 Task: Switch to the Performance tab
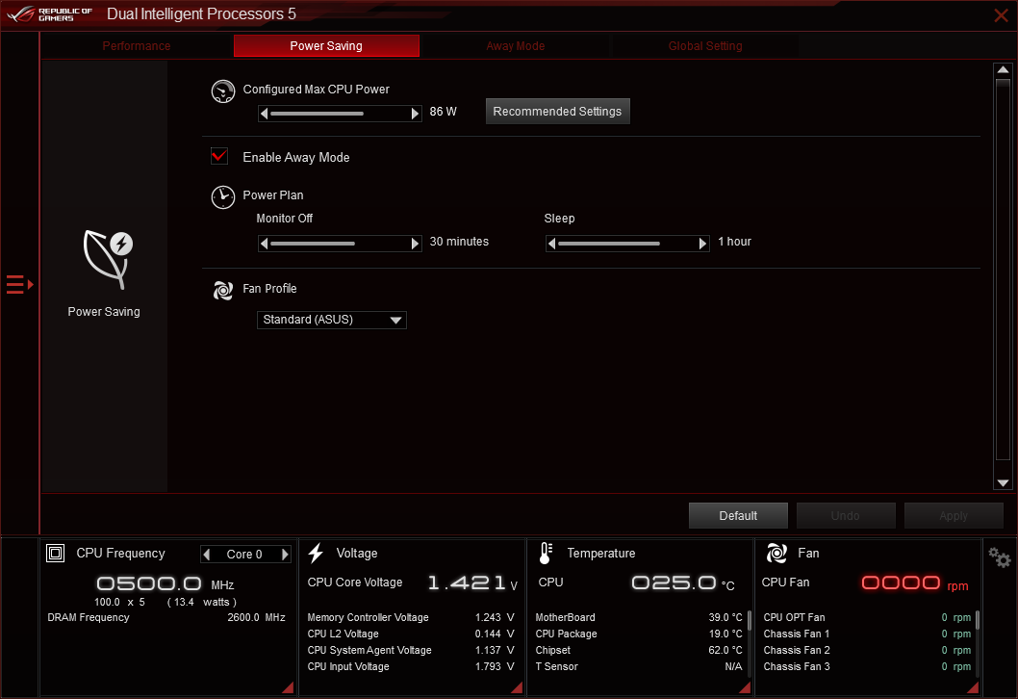(137, 46)
